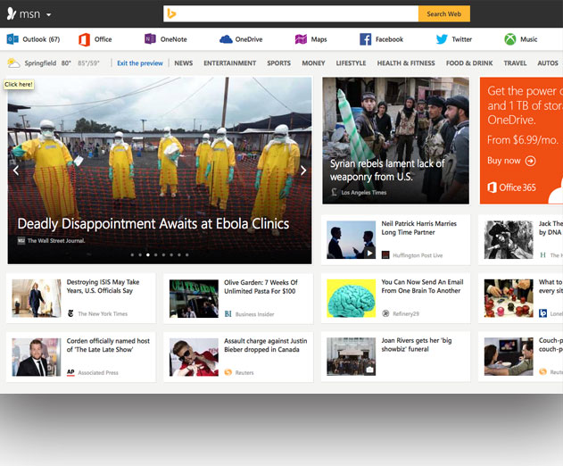Click the weather sun-cloud icon
This screenshot has width=563, height=466.
pyautogui.click(x=13, y=62)
